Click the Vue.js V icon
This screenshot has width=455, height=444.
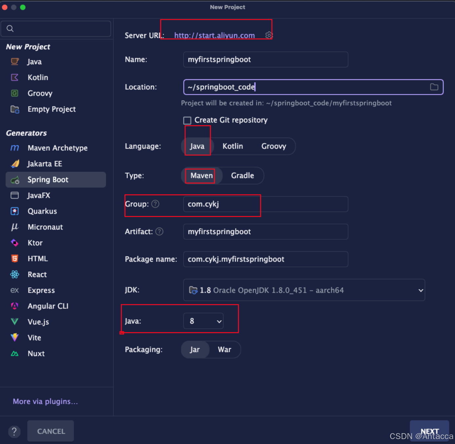coord(15,322)
